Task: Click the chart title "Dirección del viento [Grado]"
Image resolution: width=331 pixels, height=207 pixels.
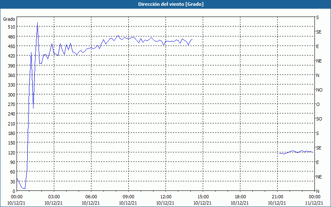Action: [171, 4]
